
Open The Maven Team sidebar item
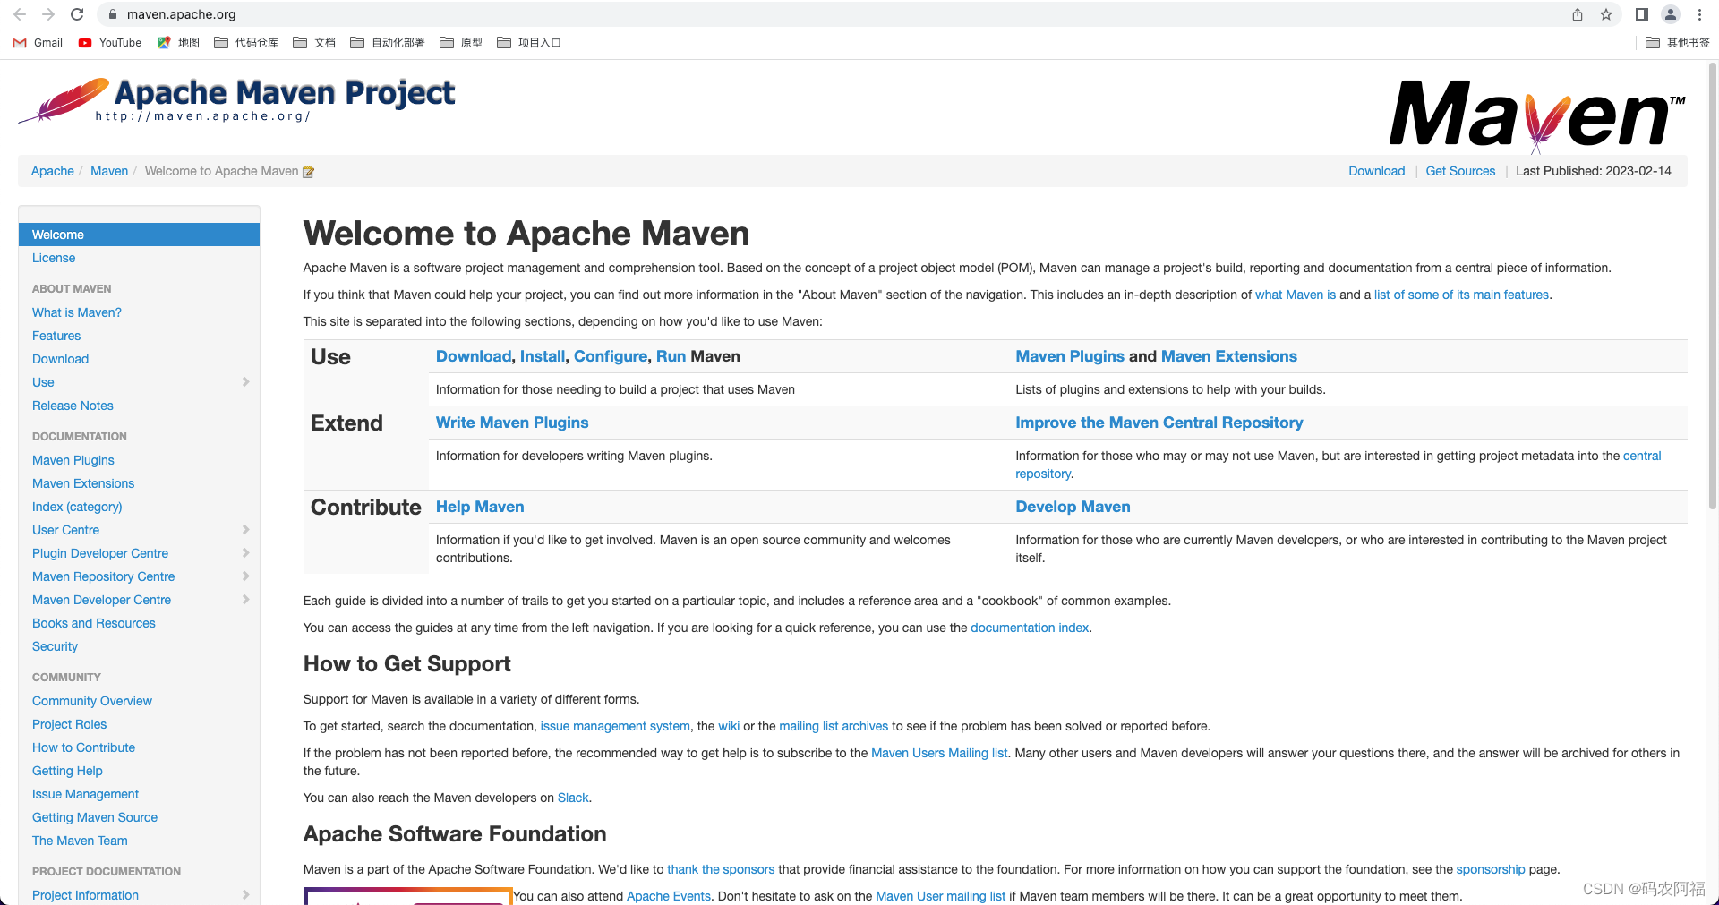click(80, 841)
